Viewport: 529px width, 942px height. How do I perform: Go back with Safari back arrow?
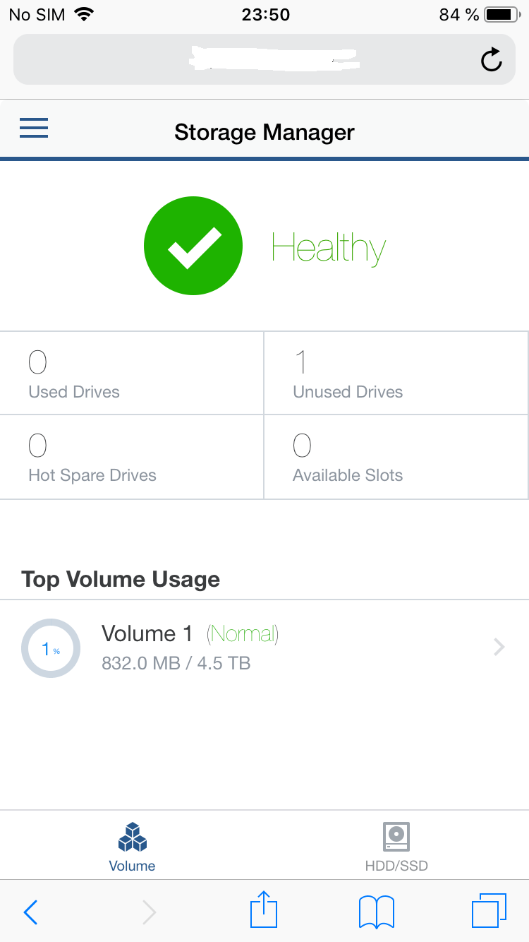[31, 912]
